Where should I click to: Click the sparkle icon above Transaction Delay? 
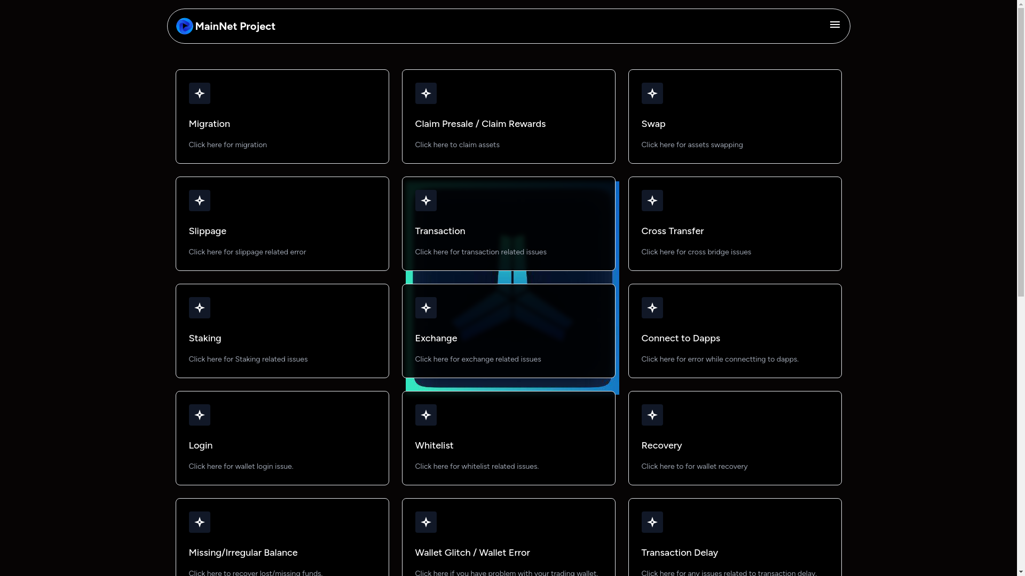[x=652, y=522]
